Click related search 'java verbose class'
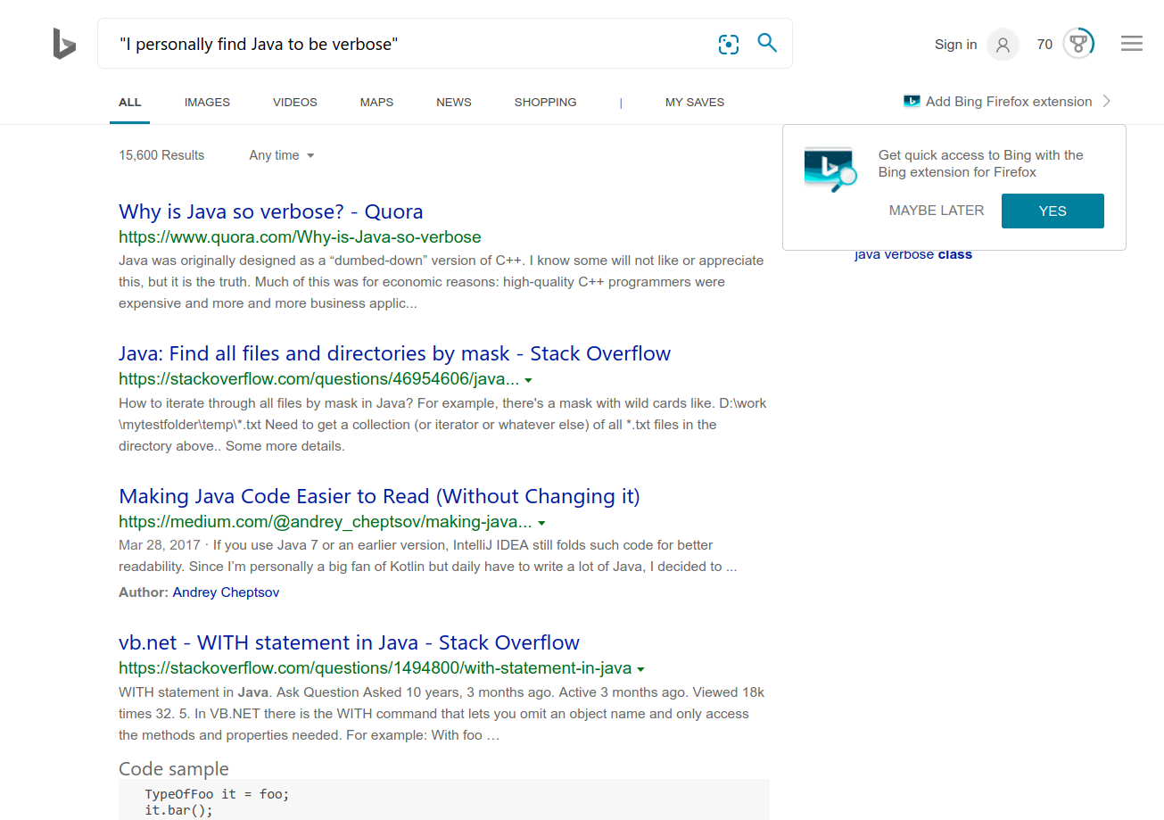 click(913, 254)
